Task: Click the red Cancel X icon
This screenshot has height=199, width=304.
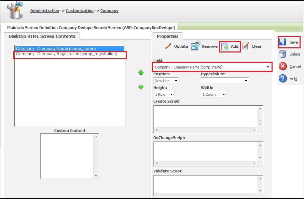Action: [x=283, y=66]
